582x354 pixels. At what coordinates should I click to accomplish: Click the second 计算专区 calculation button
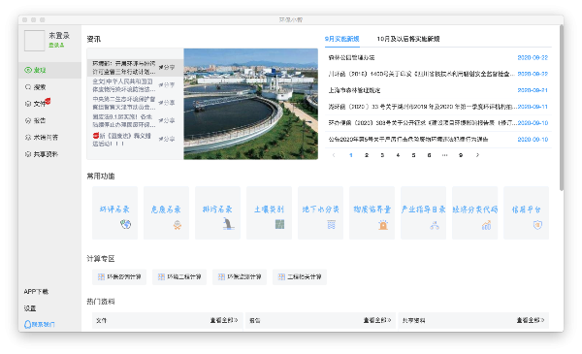tap(179, 276)
